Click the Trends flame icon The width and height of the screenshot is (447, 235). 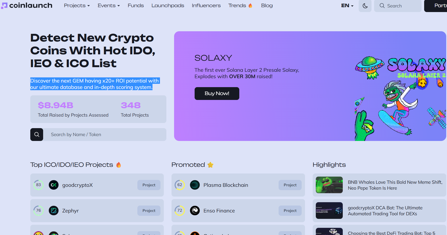(x=250, y=6)
